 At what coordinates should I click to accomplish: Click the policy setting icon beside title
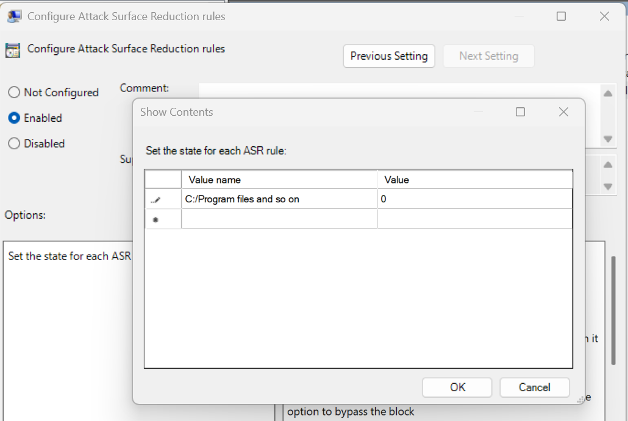[13, 51]
